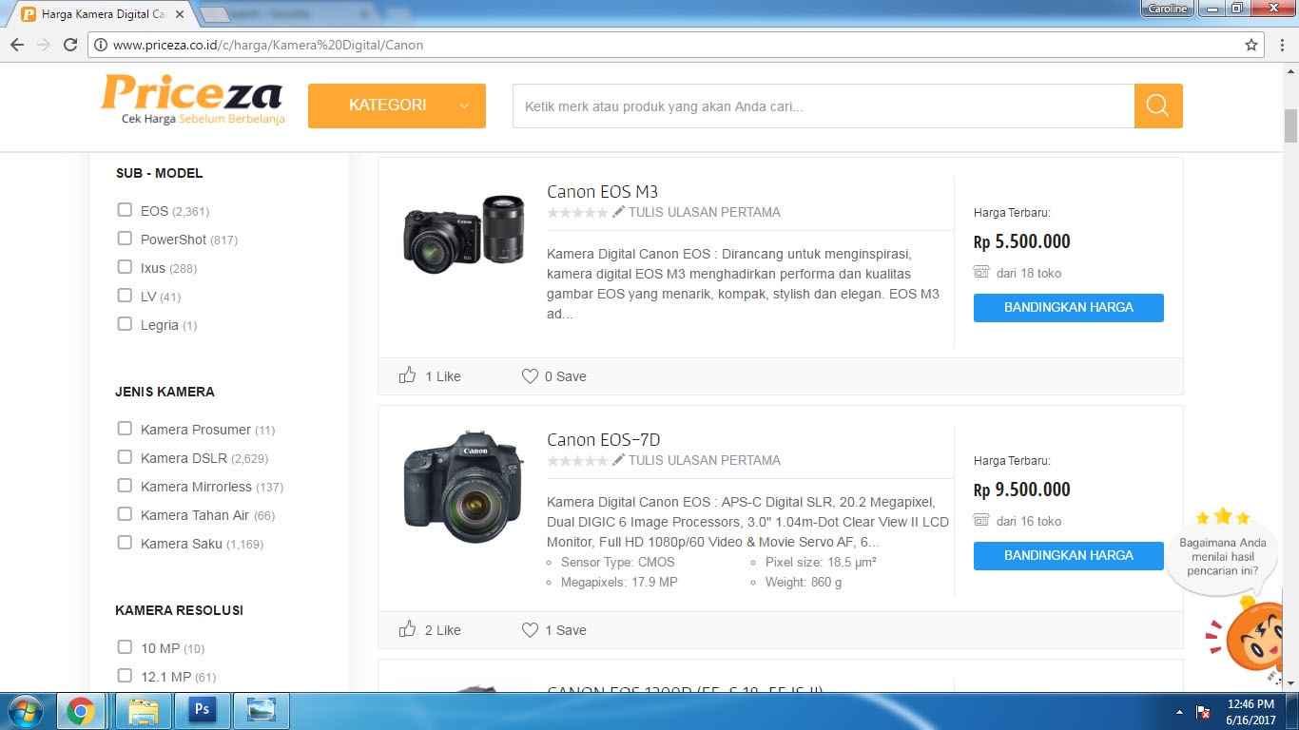1299x730 pixels.
Task: Bookmark this page with the star icon
Action: pyautogui.click(x=1251, y=45)
